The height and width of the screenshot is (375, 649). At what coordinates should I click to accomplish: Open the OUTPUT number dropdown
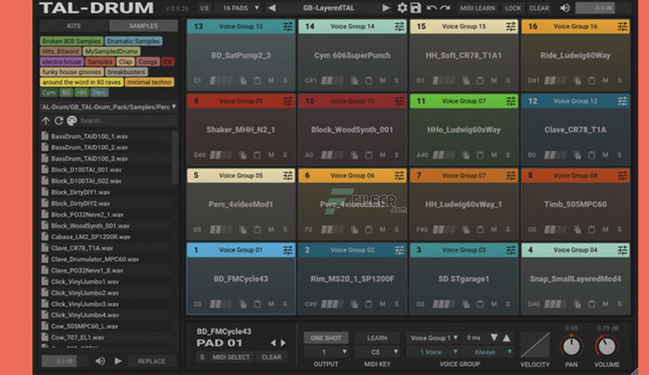click(326, 352)
